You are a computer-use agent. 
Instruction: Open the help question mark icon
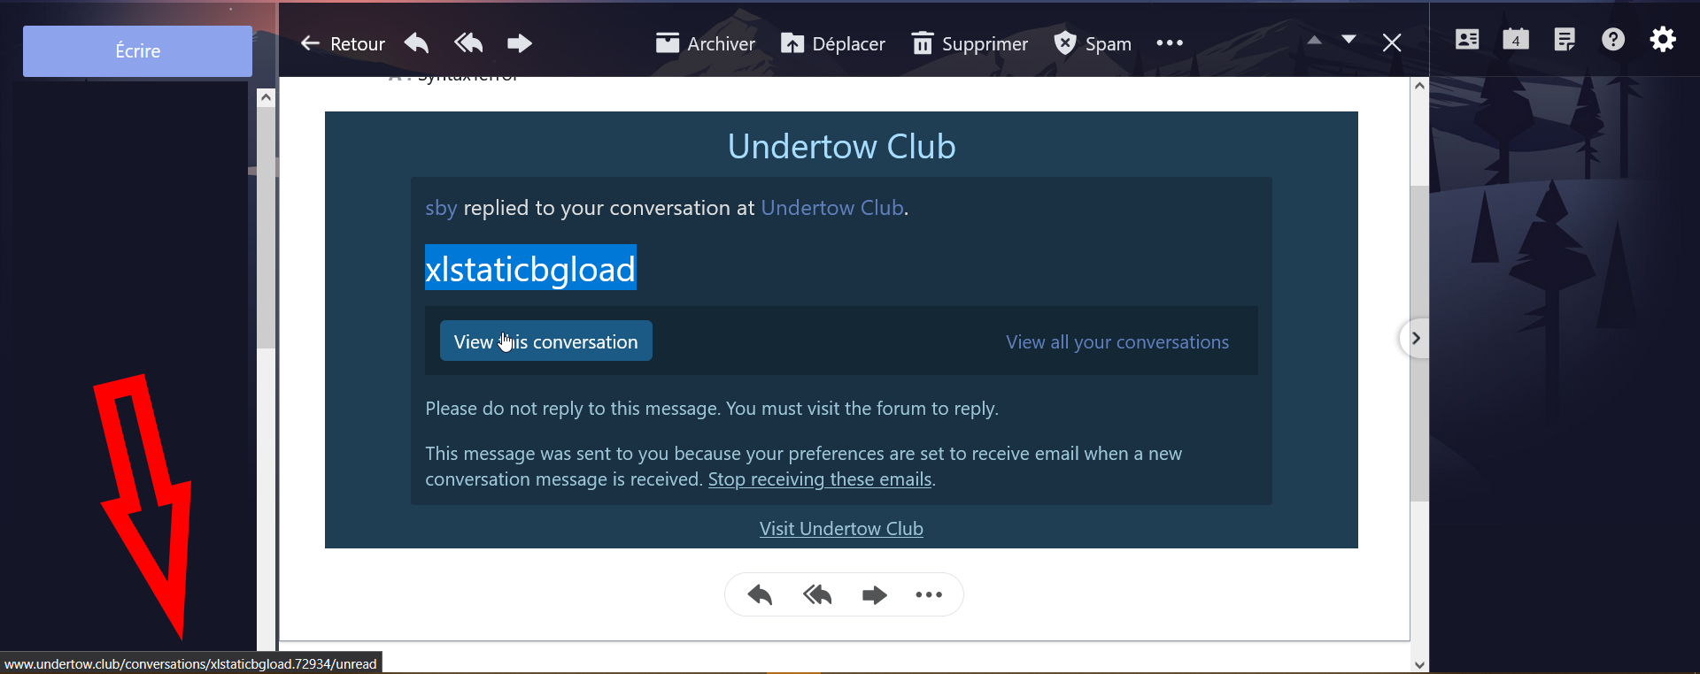1613,40
